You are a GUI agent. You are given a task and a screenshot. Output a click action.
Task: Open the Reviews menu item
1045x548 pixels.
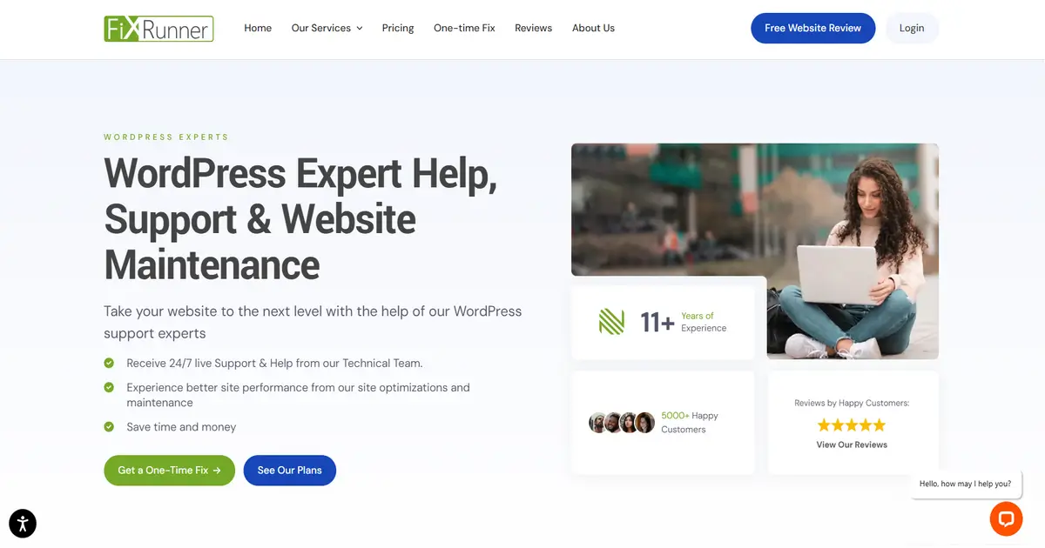533,28
